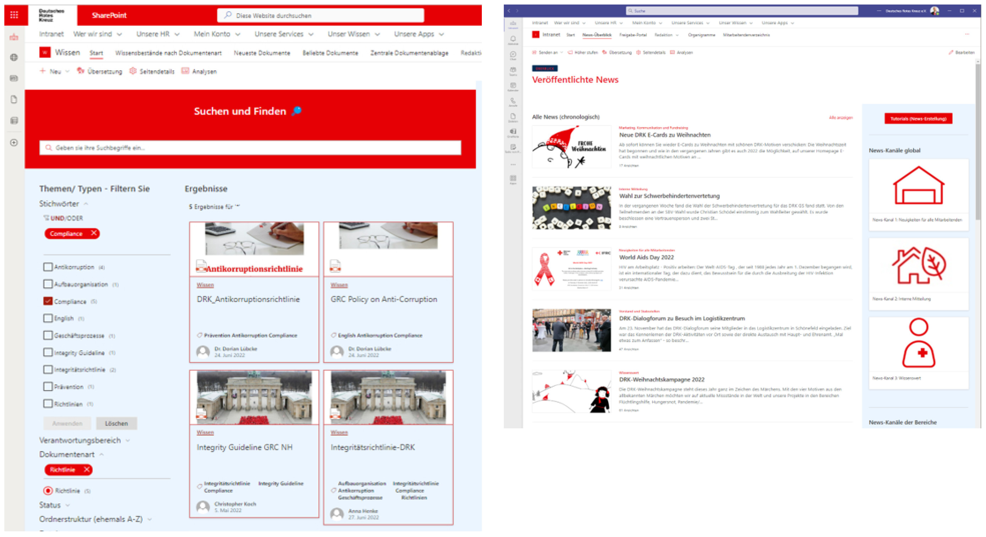Click the Suchen und Finden search field
This screenshot has height=537, width=986.
pos(250,148)
